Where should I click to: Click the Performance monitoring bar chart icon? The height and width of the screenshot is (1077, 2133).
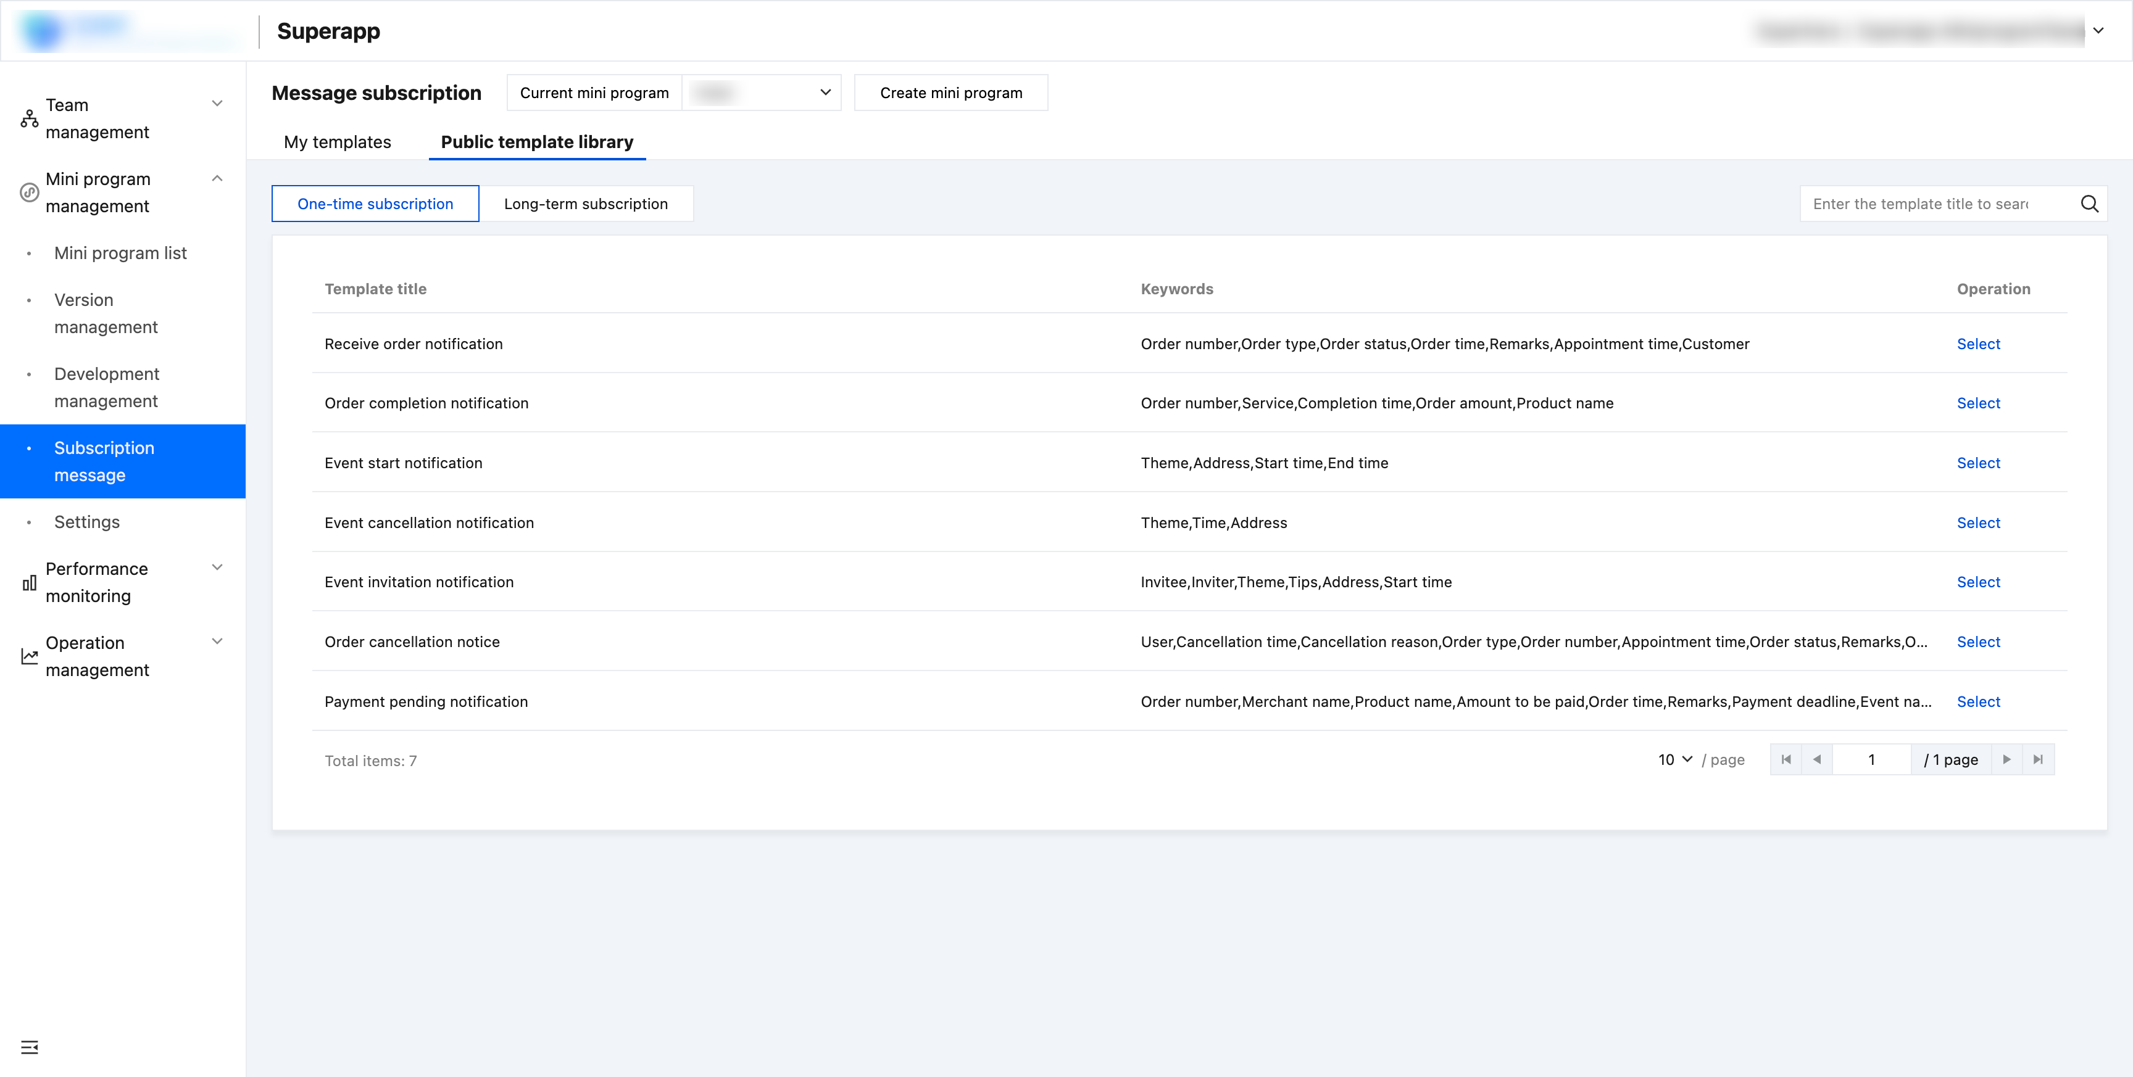pos(30,583)
